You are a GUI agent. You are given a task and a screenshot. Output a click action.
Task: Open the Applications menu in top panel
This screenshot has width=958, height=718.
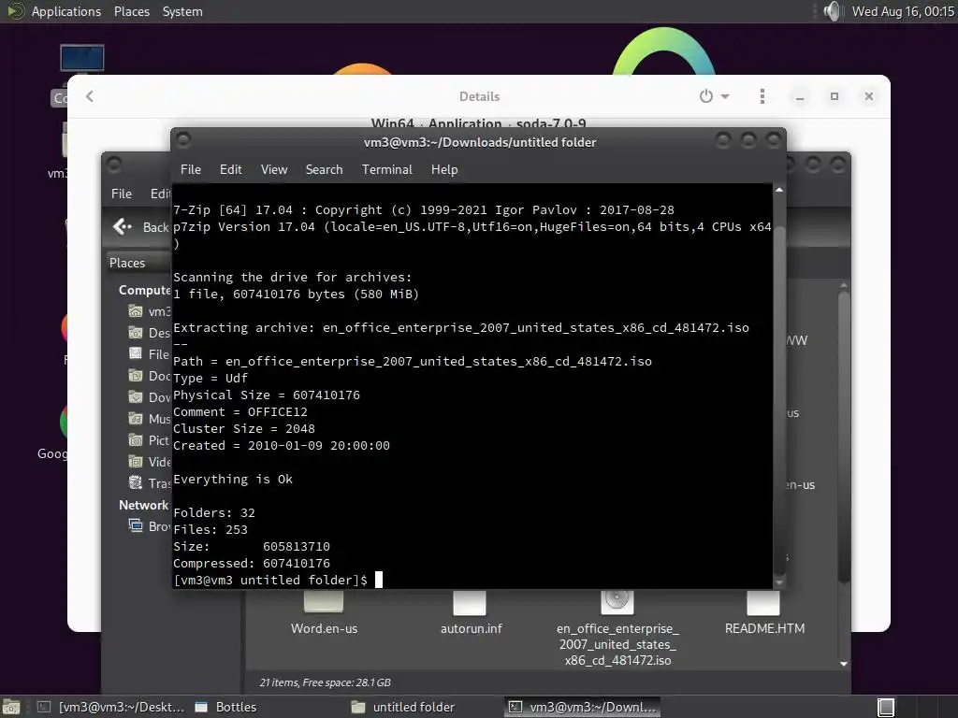(x=66, y=11)
